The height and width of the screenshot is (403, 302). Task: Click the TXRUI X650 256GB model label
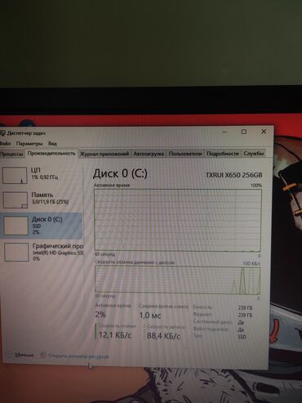pyautogui.click(x=233, y=175)
